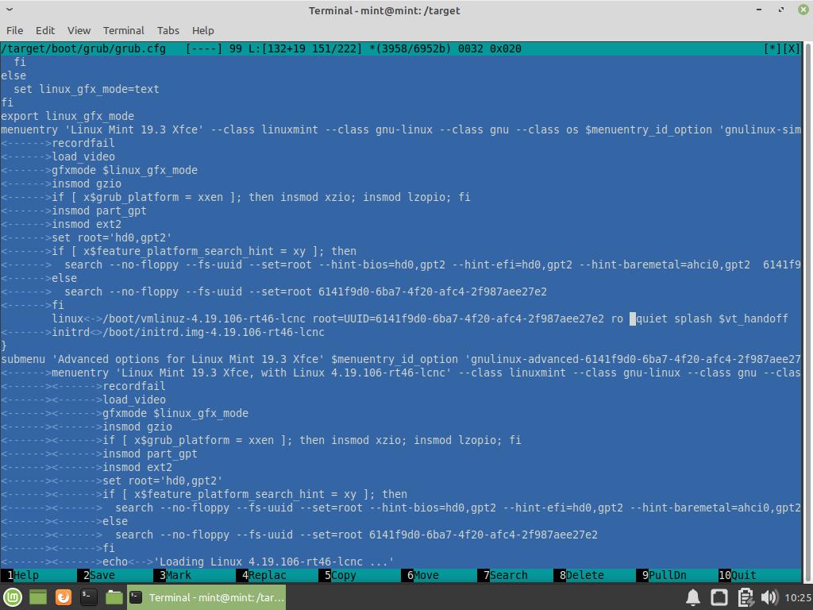The height and width of the screenshot is (610, 813).
Task: Click the [X] close marker in editor
Action: 792,48
